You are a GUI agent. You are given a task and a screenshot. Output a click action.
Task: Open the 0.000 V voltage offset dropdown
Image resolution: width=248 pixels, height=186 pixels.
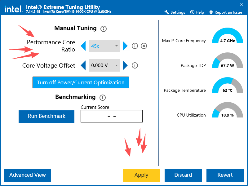tap(104, 65)
